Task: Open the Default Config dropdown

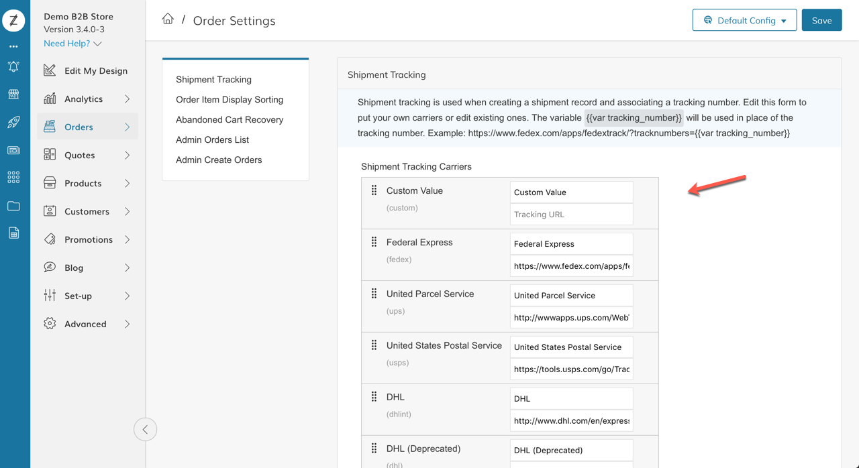Action: click(x=744, y=20)
